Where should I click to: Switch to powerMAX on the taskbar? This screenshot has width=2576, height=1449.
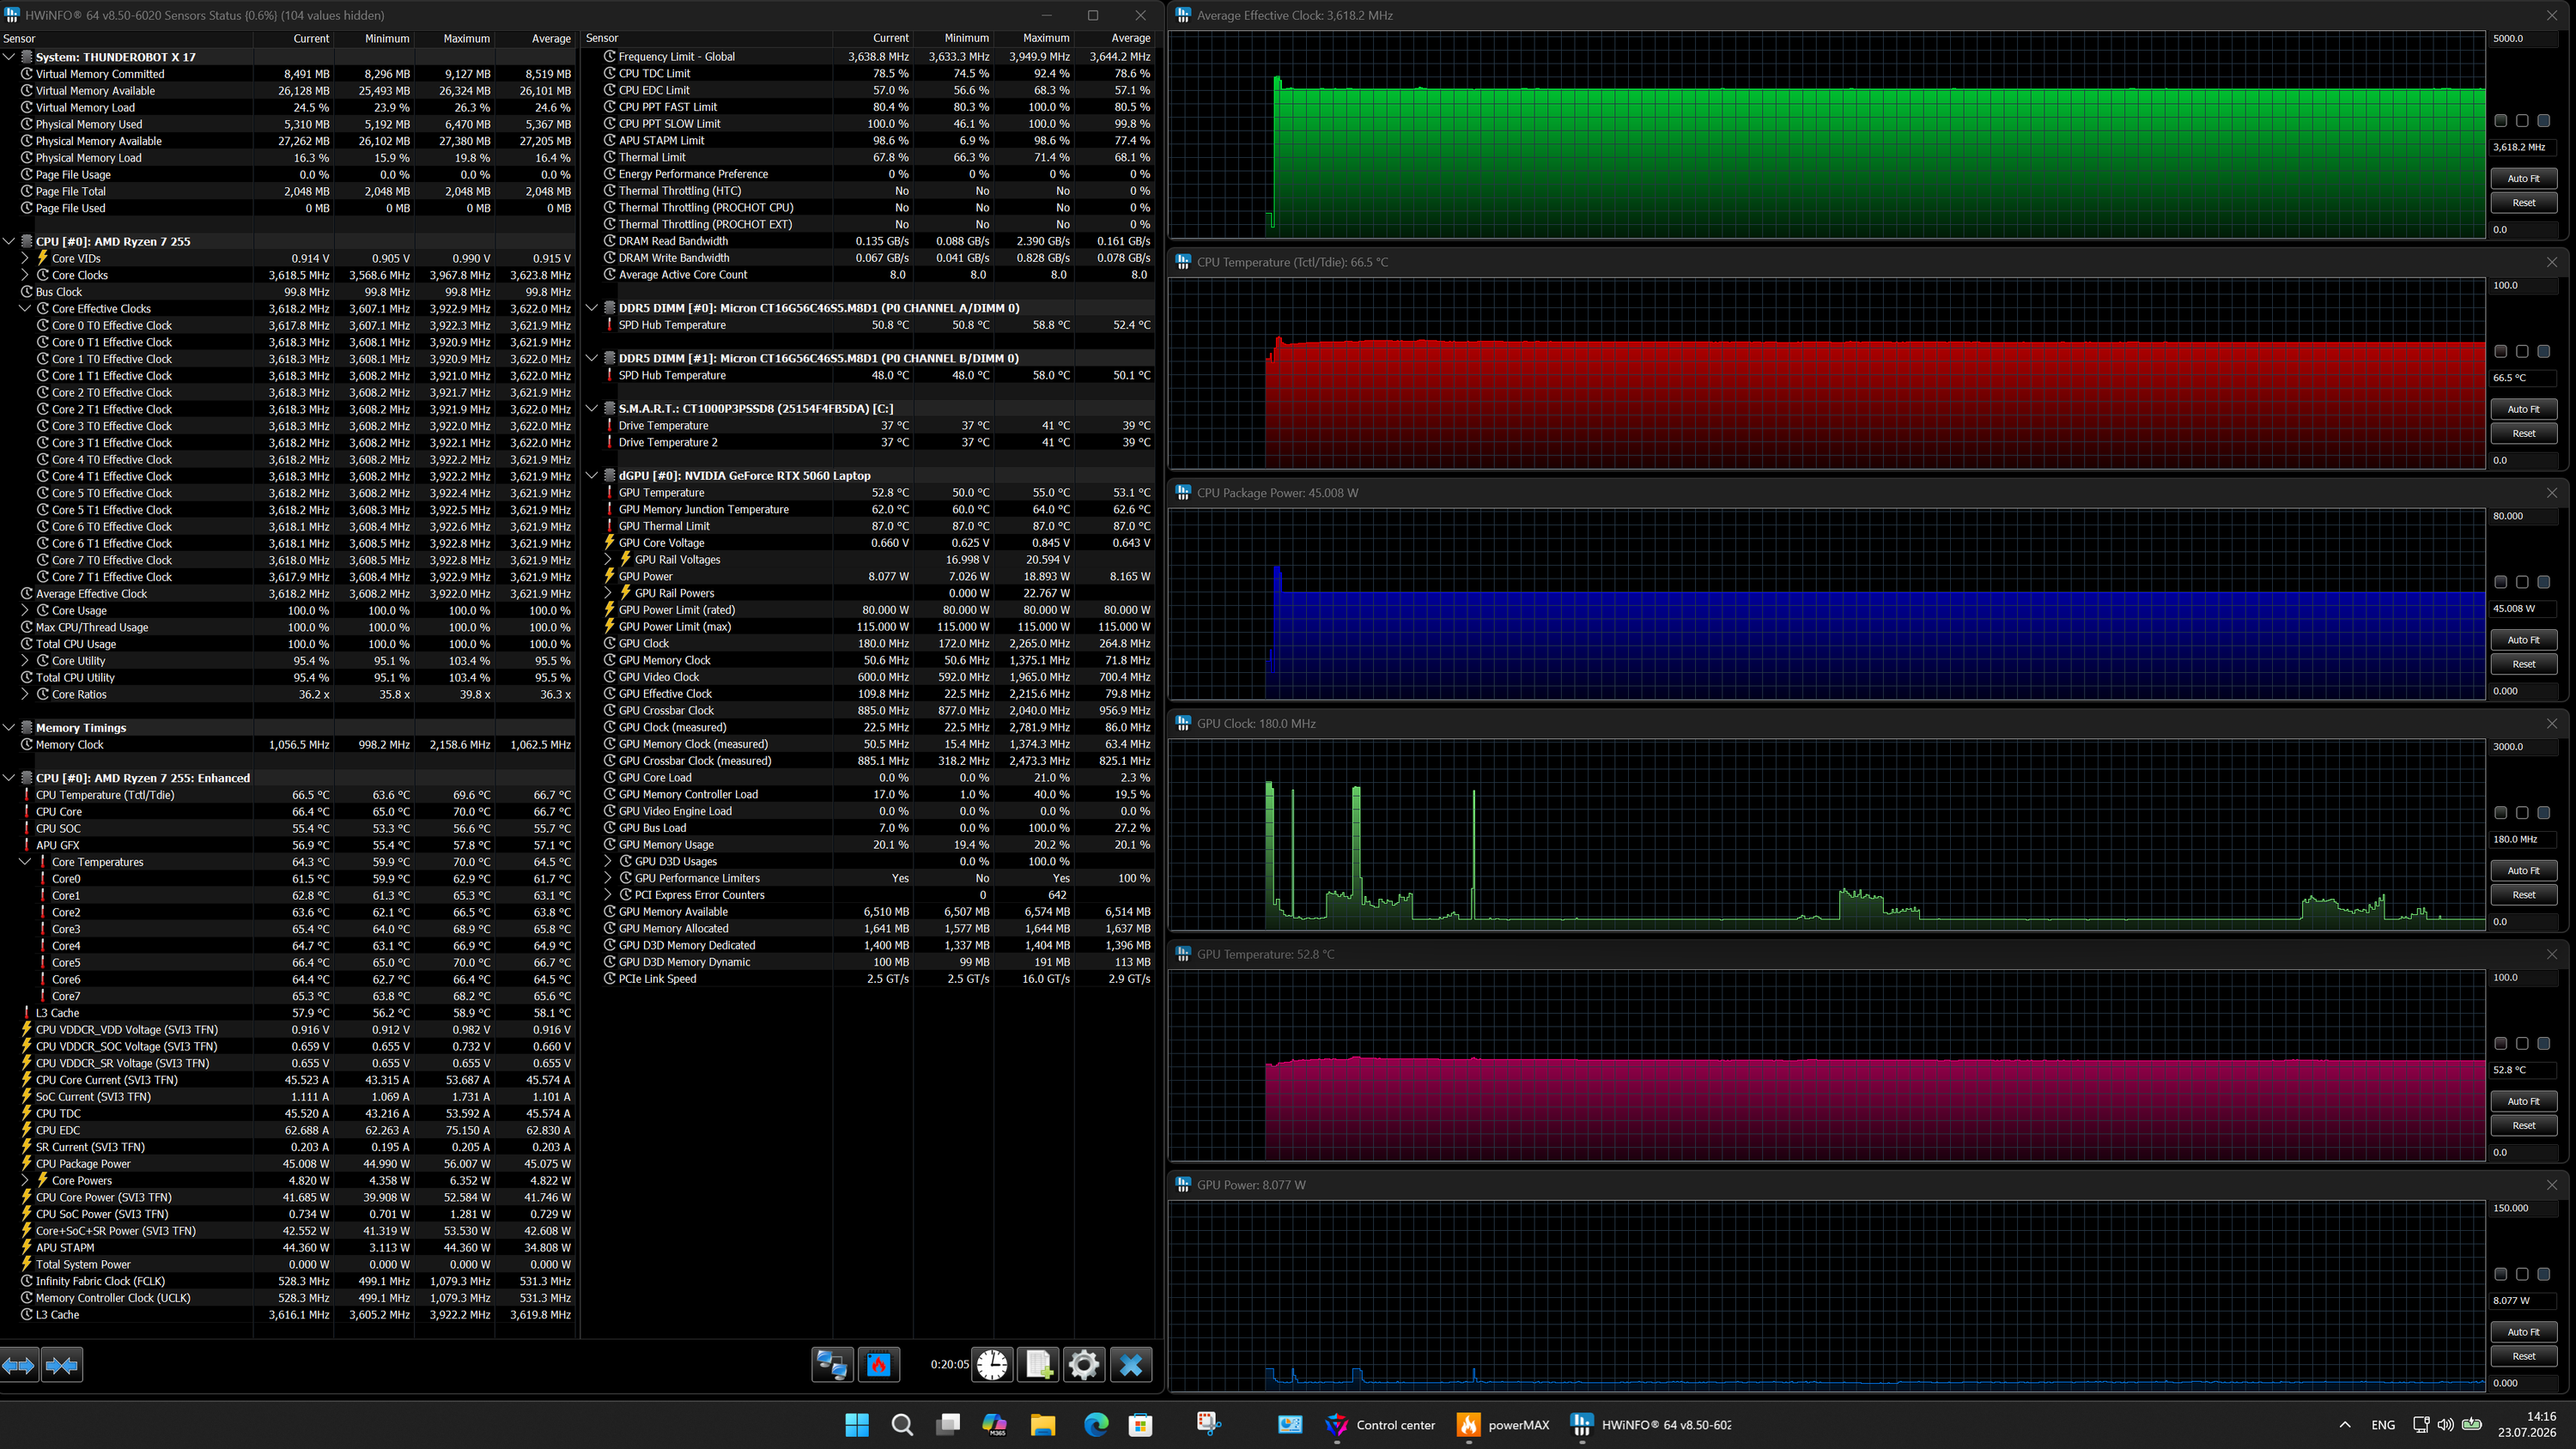(1503, 1425)
